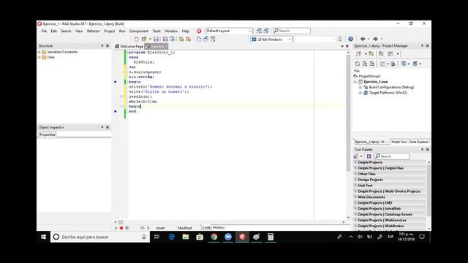
Task: Switch to the History tab
Action: point(218,227)
